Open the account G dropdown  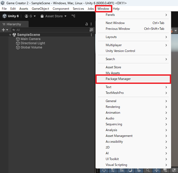pyautogui.click(x=30, y=16)
